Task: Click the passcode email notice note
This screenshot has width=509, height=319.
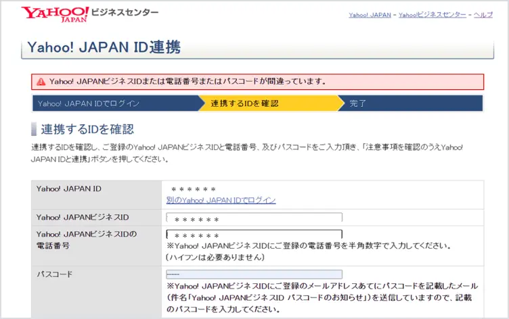Action: (x=322, y=297)
